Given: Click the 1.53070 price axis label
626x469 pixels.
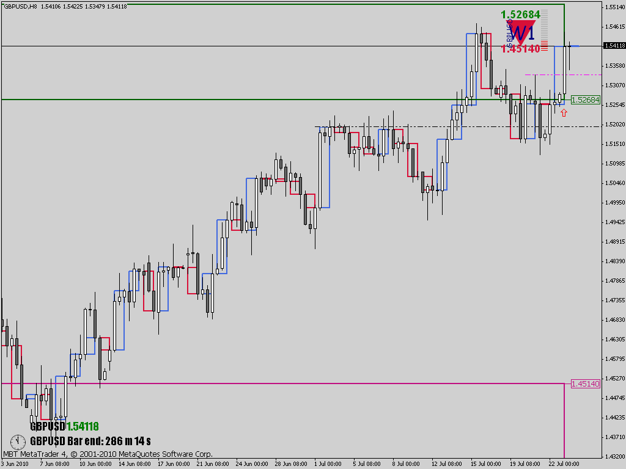Looking at the screenshot, I should 614,85.
